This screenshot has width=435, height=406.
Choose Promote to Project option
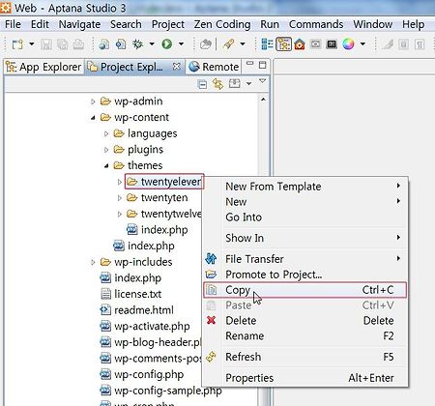[x=305, y=275]
